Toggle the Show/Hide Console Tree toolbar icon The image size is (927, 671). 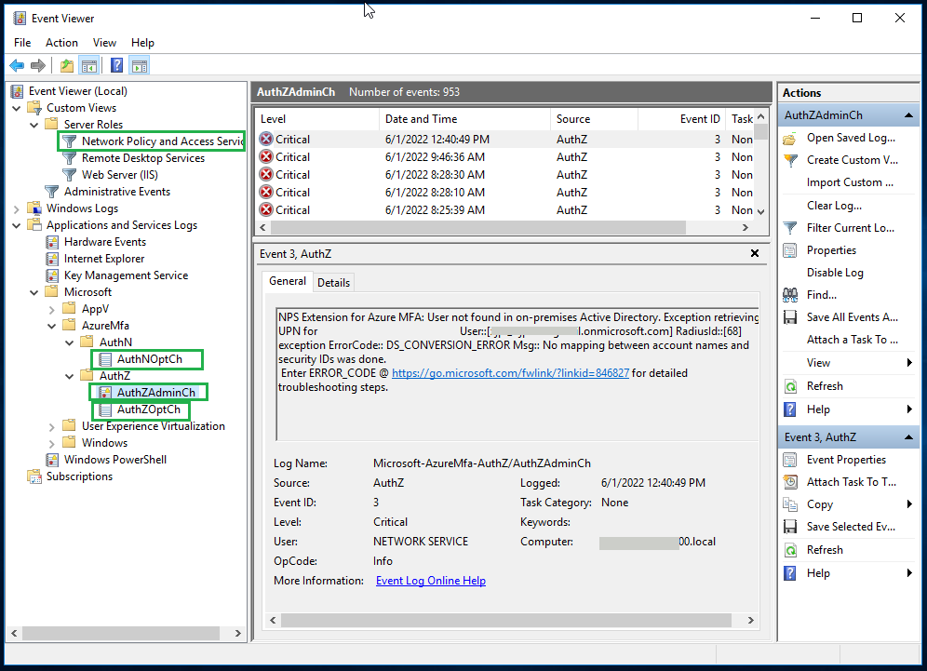(x=89, y=65)
